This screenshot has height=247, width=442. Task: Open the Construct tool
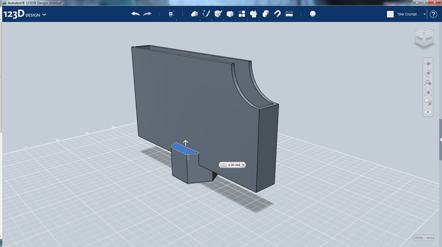(218, 14)
